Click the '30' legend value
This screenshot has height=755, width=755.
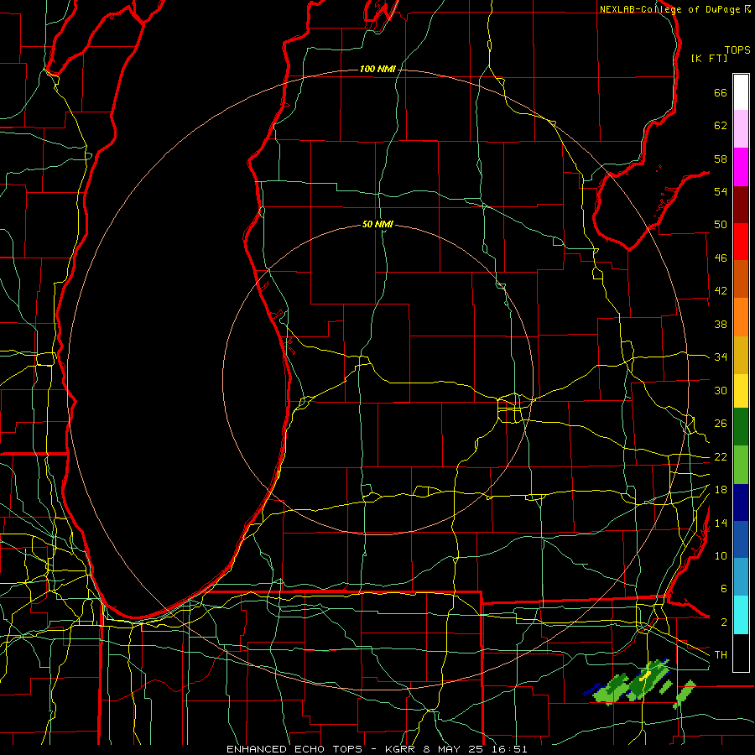pos(721,390)
